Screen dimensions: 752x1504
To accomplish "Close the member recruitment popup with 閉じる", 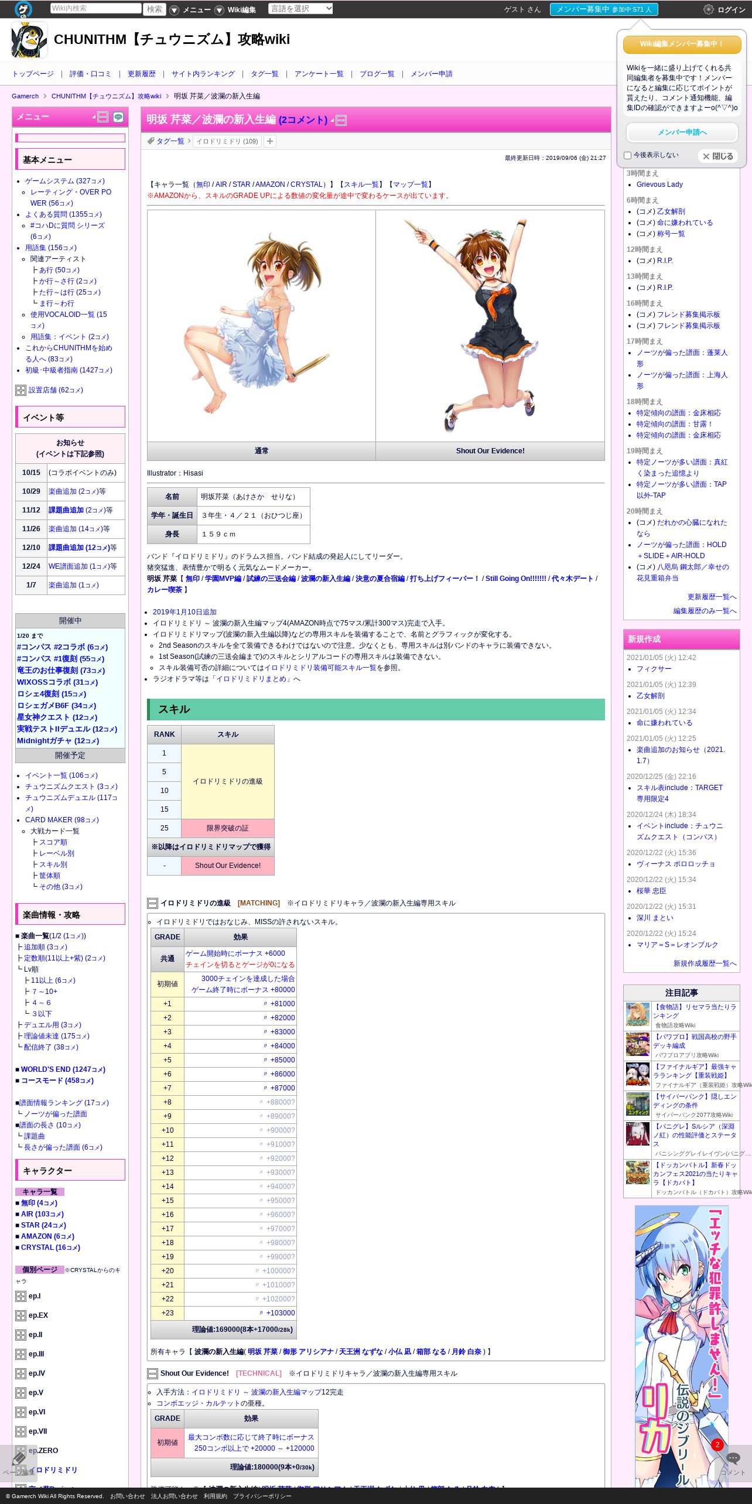I will click(x=718, y=156).
